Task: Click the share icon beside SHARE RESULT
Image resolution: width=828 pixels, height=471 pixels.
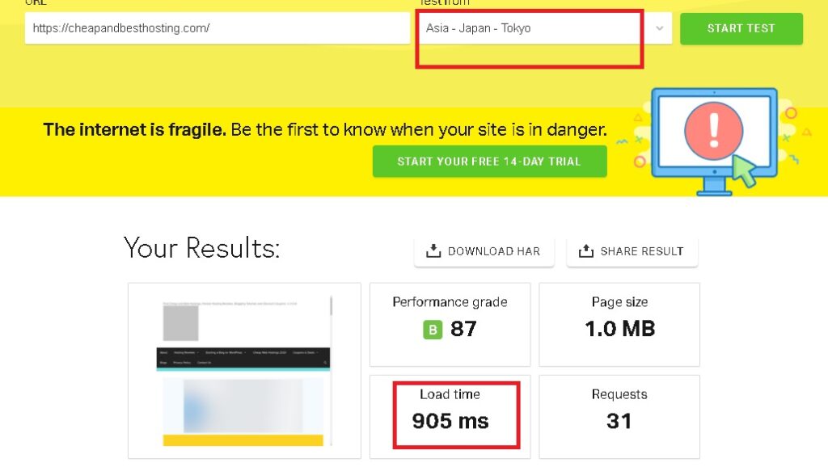Action: click(x=586, y=251)
